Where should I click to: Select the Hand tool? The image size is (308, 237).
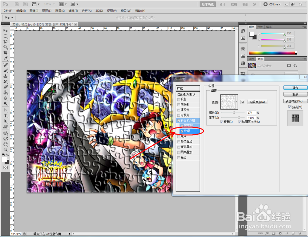6,144
